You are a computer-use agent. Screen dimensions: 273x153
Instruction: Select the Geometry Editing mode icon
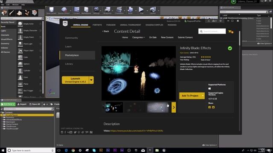tap(35, 13)
